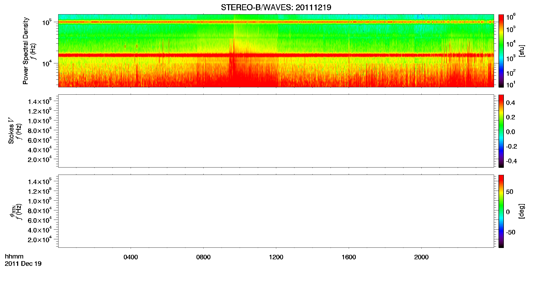552x284 pixels.
Task: Click the 1200 time axis label
Action: click(276, 257)
